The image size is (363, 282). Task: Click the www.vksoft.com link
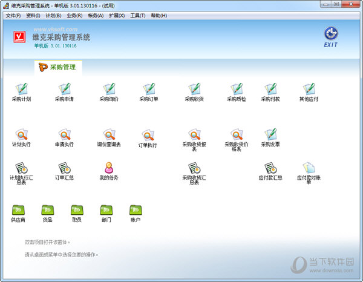click(x=56, y=30)
